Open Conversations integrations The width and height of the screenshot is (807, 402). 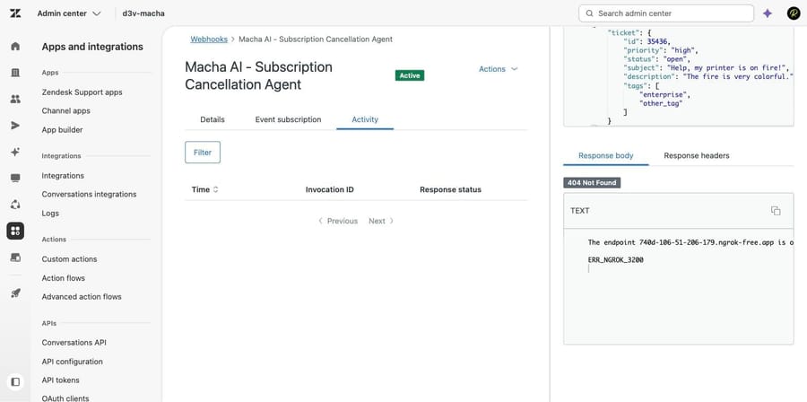89,194
